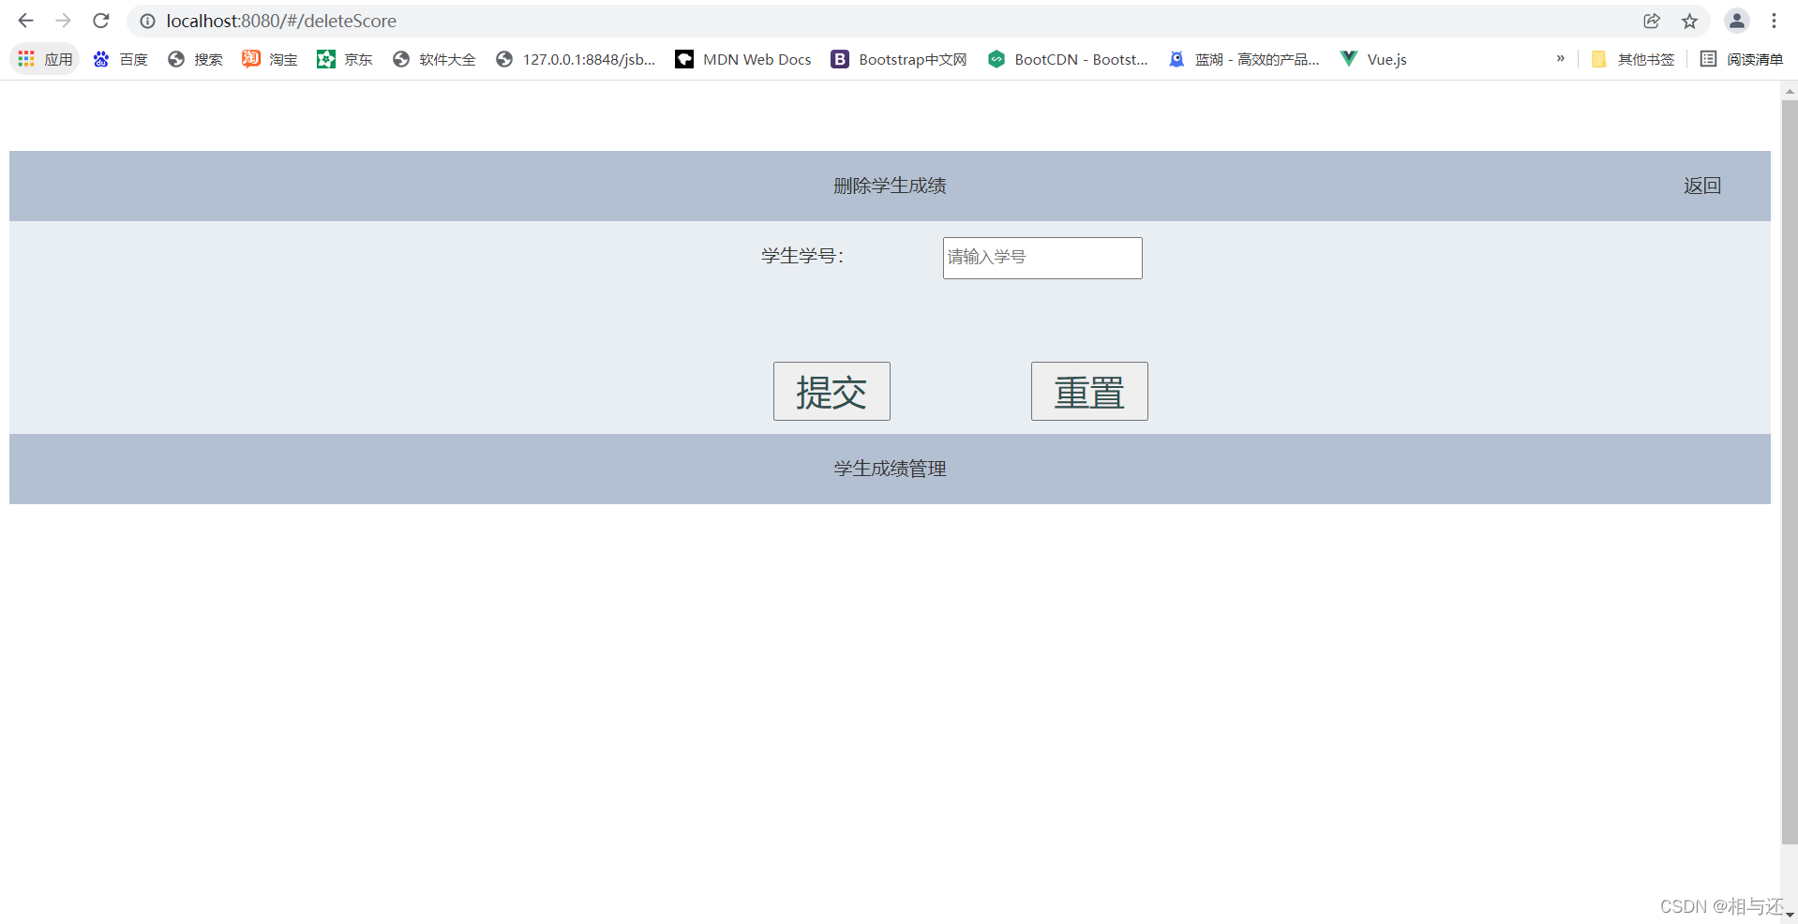Click the vertical scrollbar thumb
The height and width of the screenshot is (924, 1798).
1790,471
